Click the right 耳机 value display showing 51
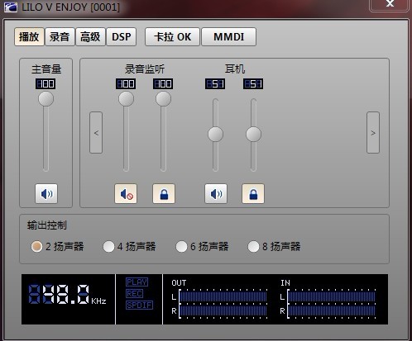 [x=253, y=84]
